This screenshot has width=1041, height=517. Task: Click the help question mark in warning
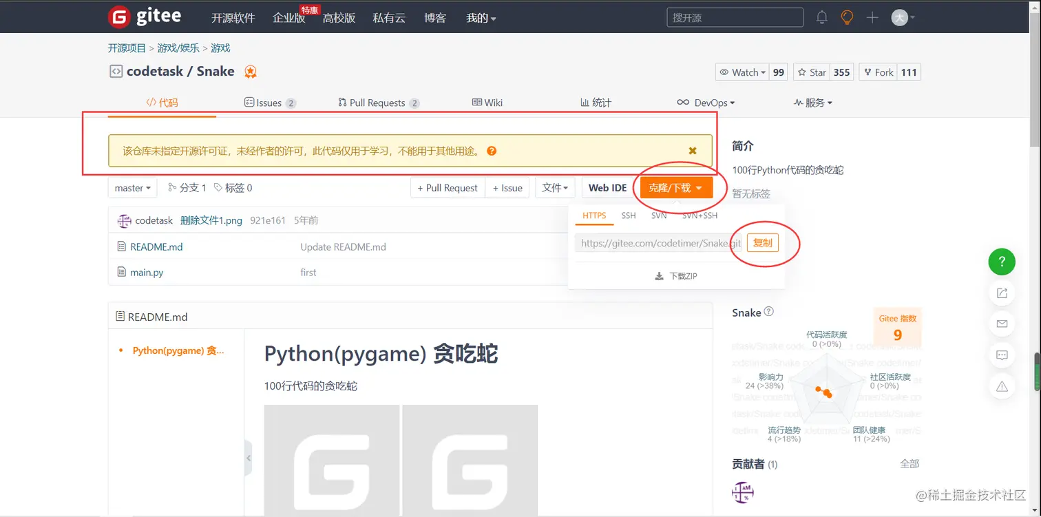click(492, 151)
